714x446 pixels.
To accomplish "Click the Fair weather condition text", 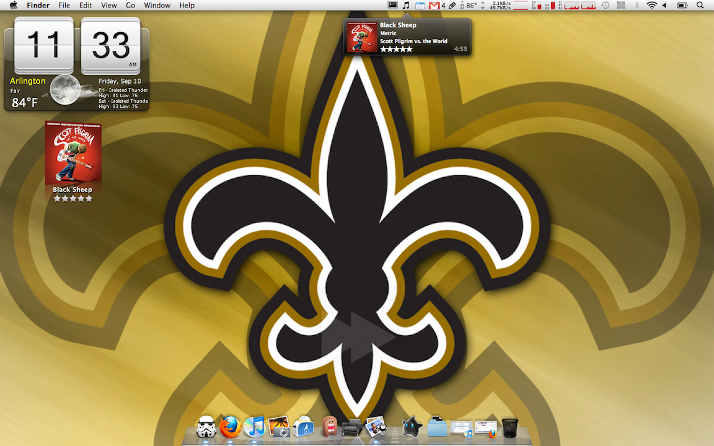I will [15, 91].
